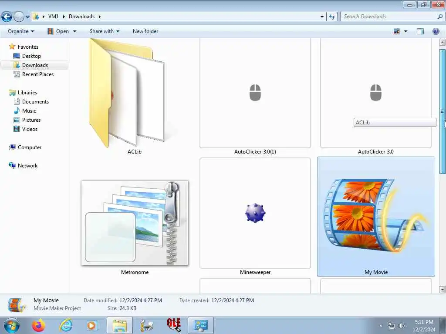Select the My Movie project thumbnail
446x334 pixels.
[376, 217]
